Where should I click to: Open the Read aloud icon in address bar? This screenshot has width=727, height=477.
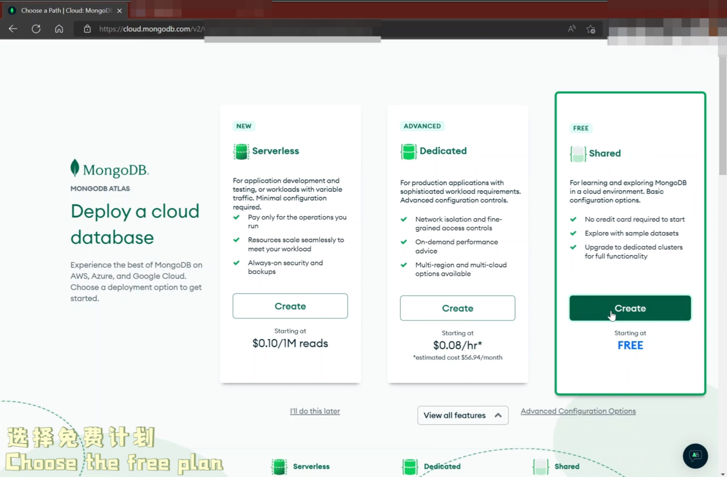click(572, 29)
